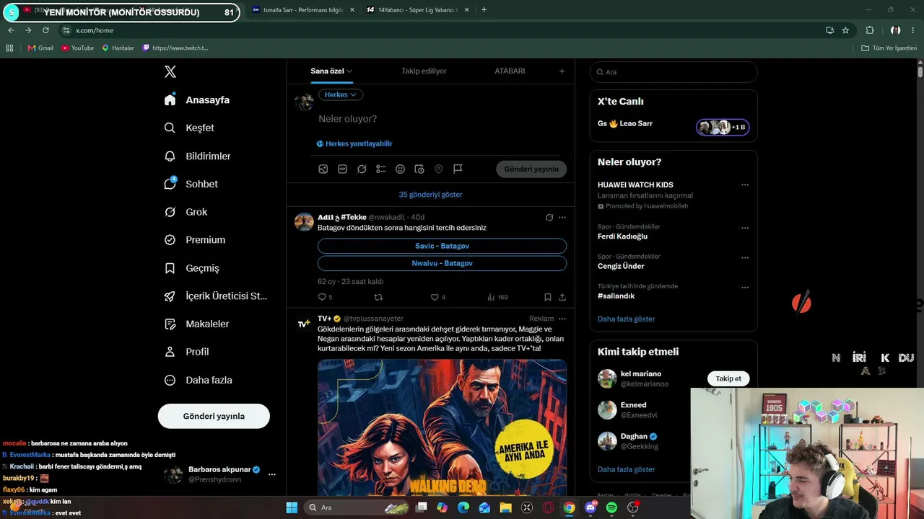The image size is (924, 519).
Task: Switch to the 14Yabancı browser tab
Action: [417, 10]
